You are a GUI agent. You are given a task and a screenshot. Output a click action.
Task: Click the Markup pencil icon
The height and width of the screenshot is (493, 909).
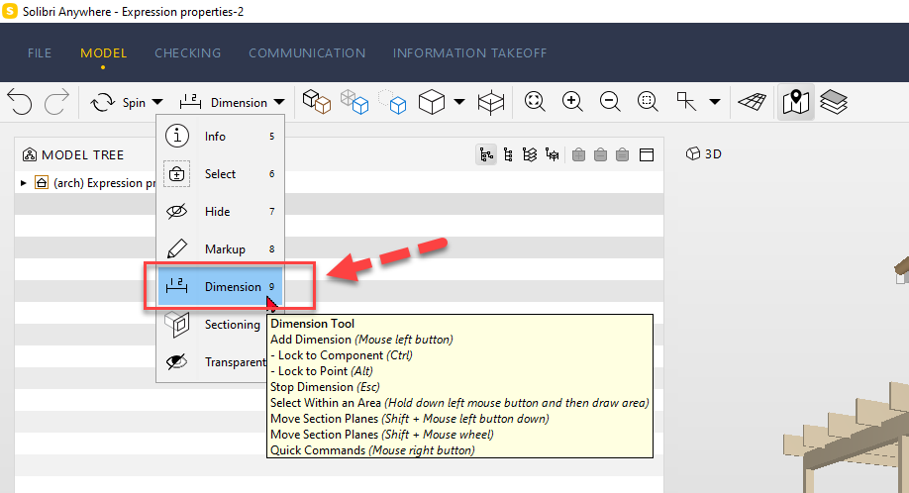coord(177,249)
